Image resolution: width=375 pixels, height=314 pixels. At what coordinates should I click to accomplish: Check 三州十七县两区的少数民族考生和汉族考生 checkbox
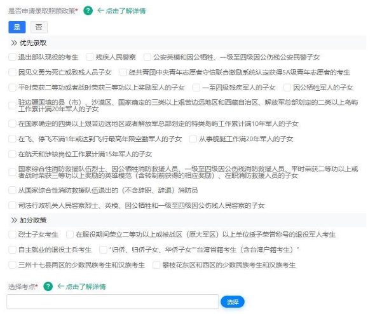pos(12,265)
